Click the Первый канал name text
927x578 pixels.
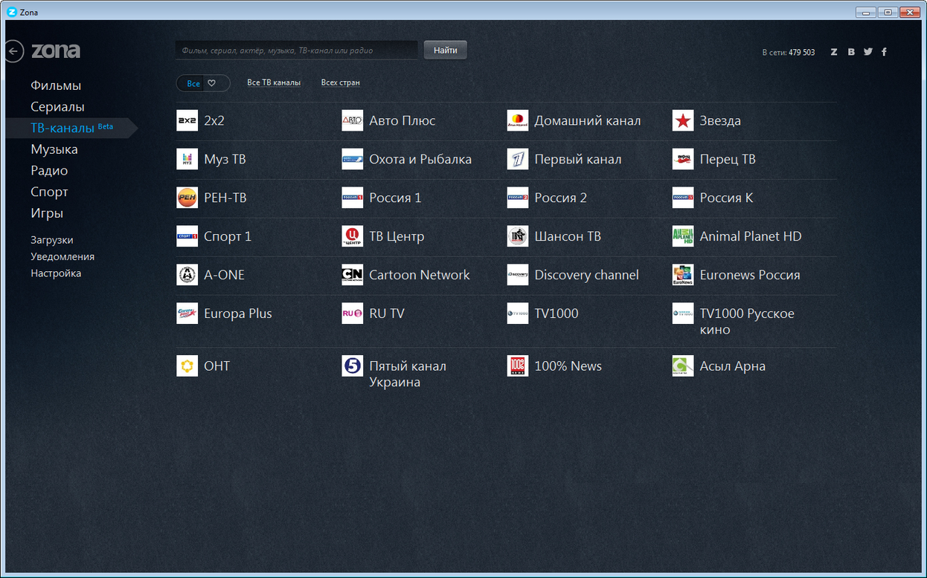pyautogui.click(x=578, y=159)
